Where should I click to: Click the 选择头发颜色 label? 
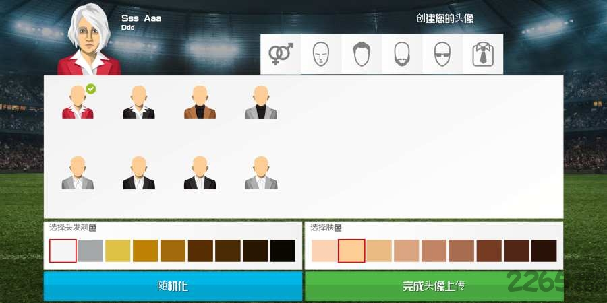tap(73, 228)
